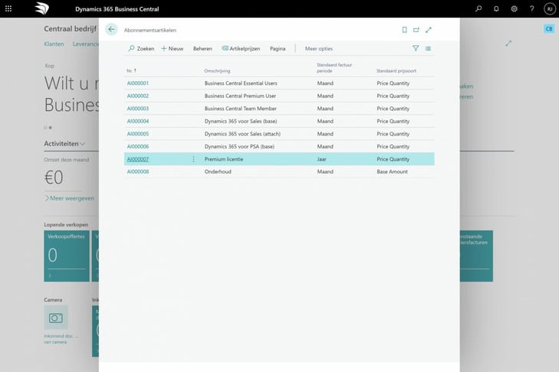The image size is (559, 372).
Task: Open item AI000001 link
Action: (137, 83)
